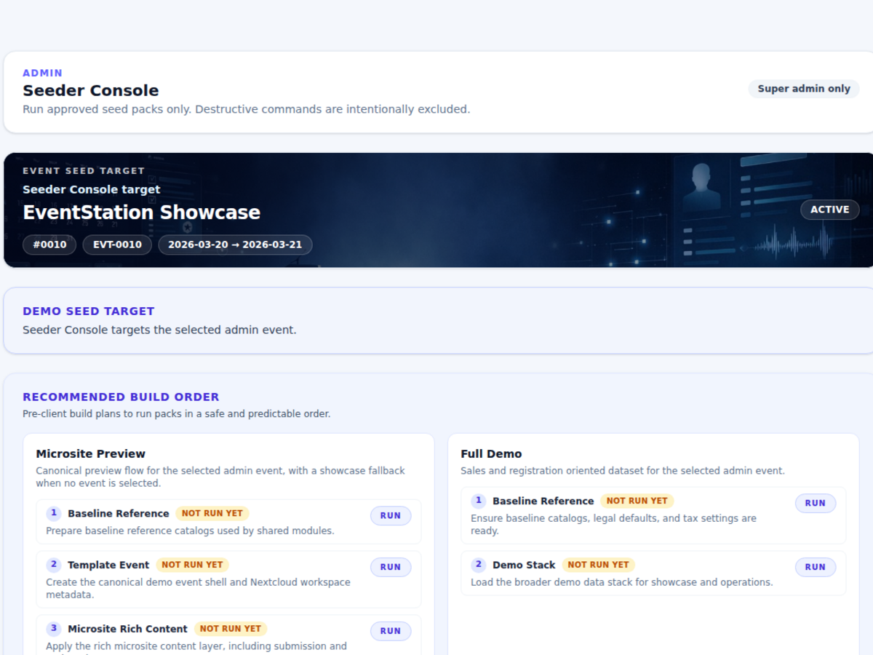Run Baseline Reference in Microsite Preview
Viewport: 873px width, 655px height.
(391, 515)
